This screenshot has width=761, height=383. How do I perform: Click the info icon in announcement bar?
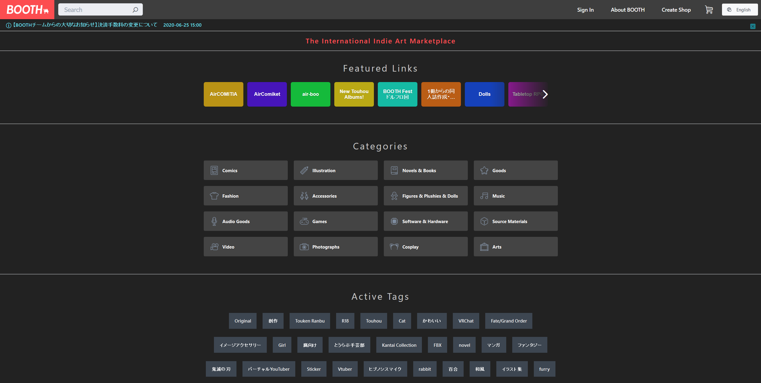[9, 25]
